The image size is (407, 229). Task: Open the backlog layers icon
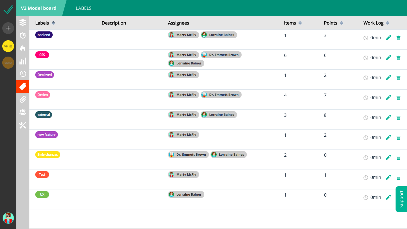pyautogui.click(x=23, y=22)
